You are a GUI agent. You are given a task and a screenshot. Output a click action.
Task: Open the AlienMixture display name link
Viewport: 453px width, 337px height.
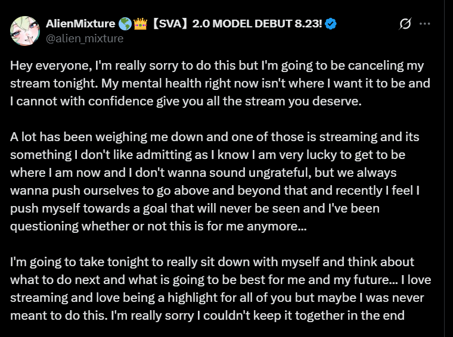79,24
